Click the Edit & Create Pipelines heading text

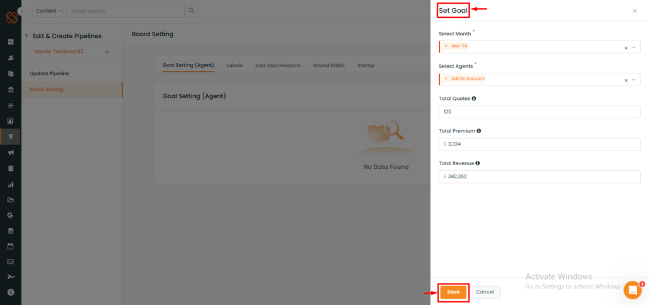coord(67,36)
